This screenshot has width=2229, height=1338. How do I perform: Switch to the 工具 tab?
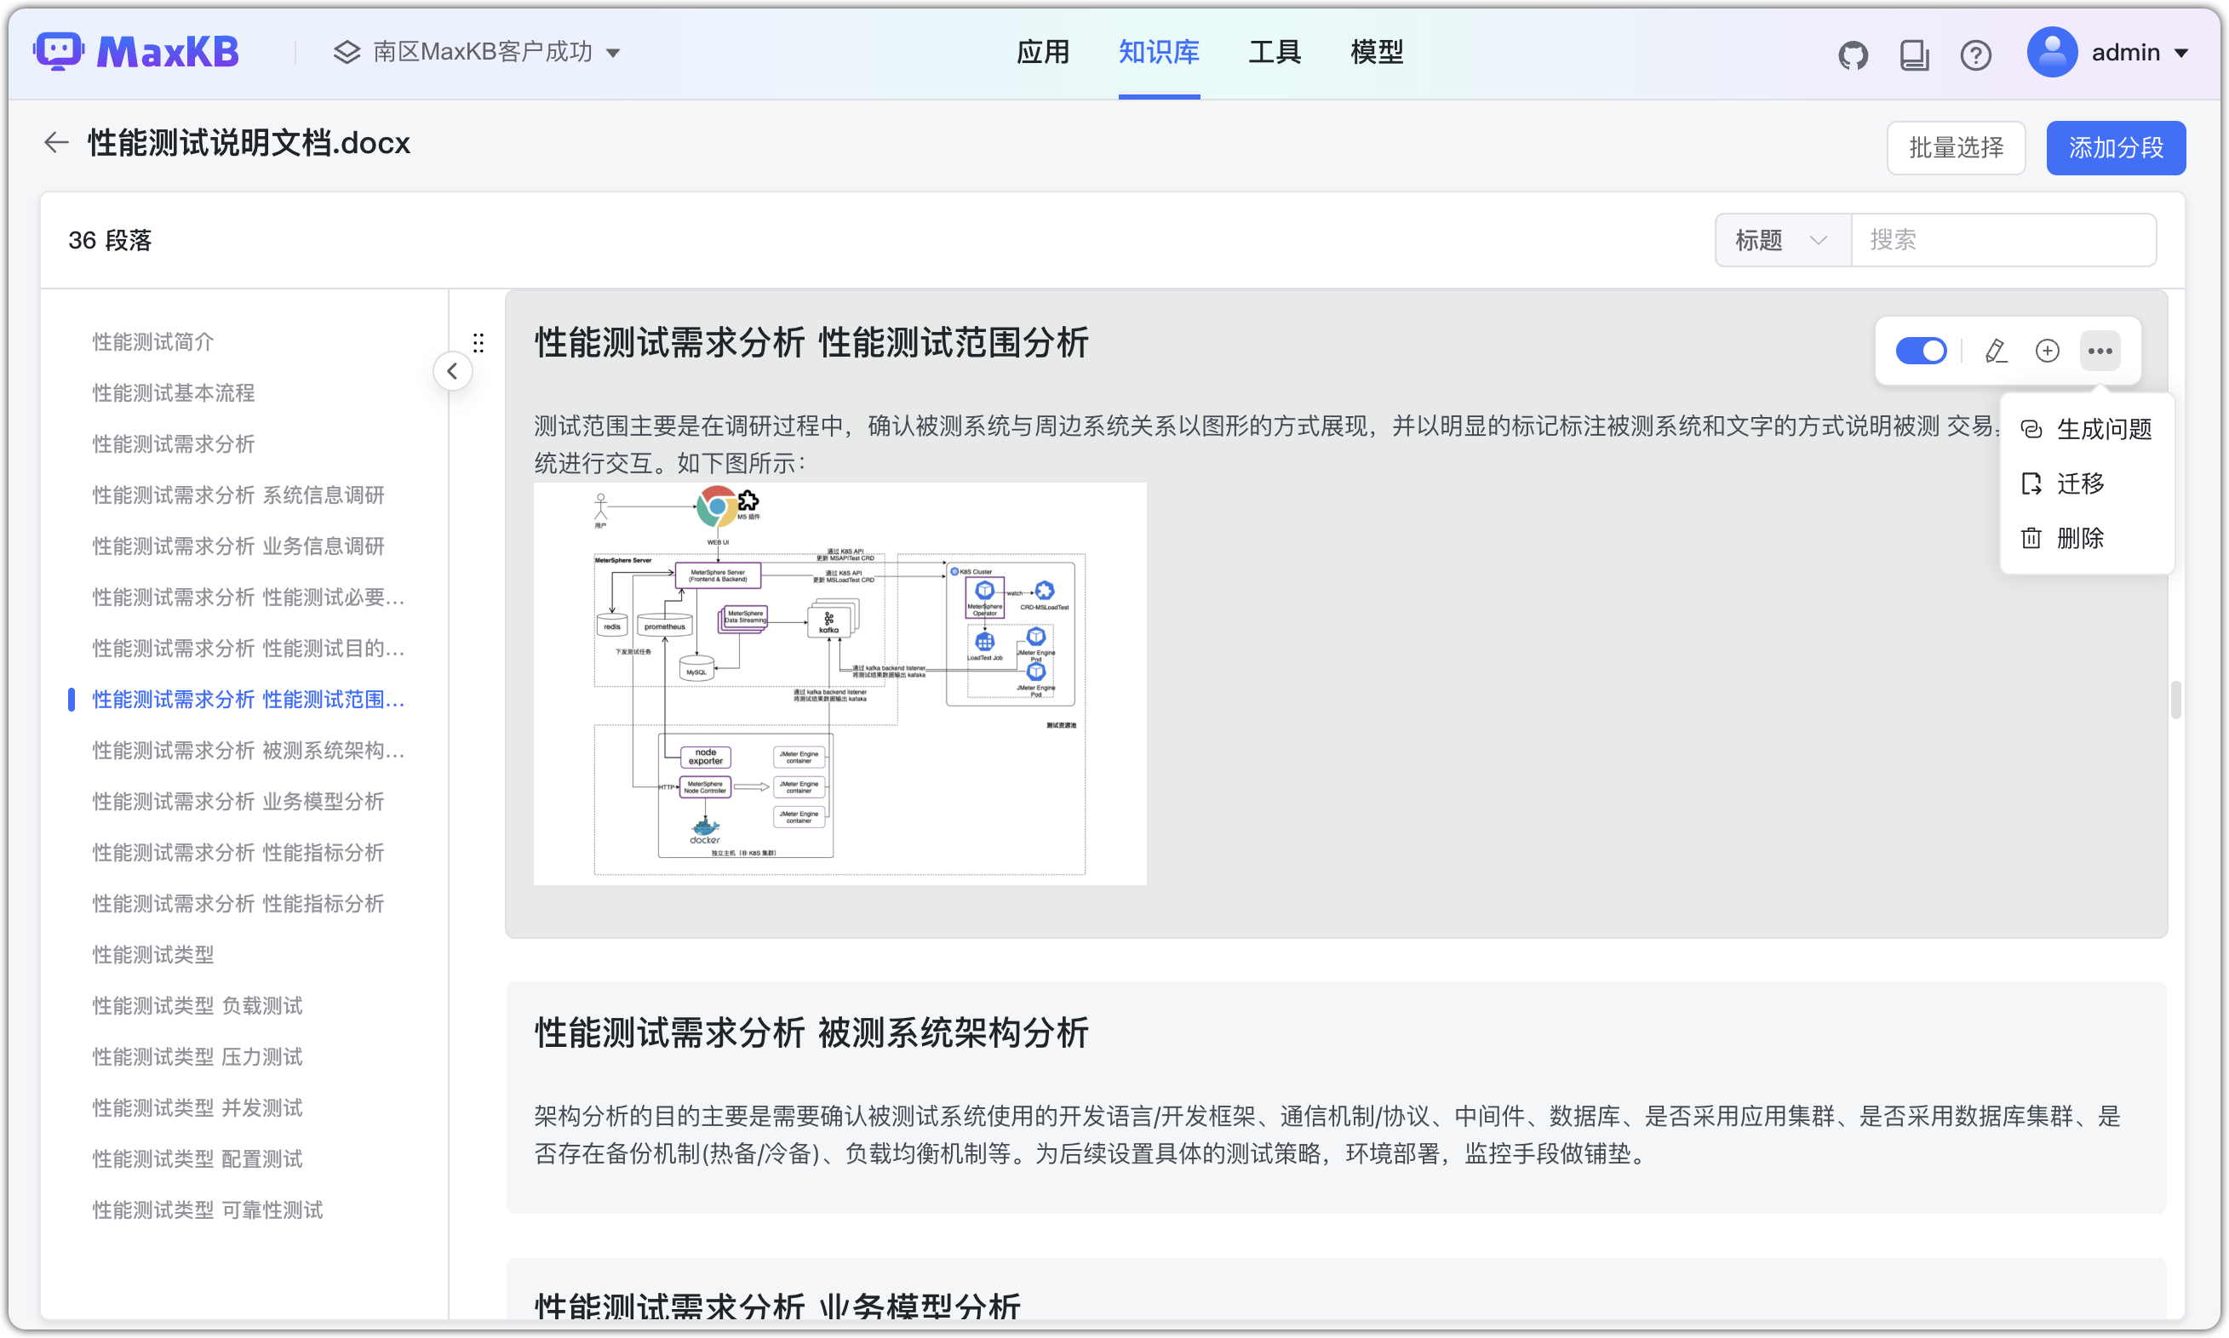click(1274, 52)
